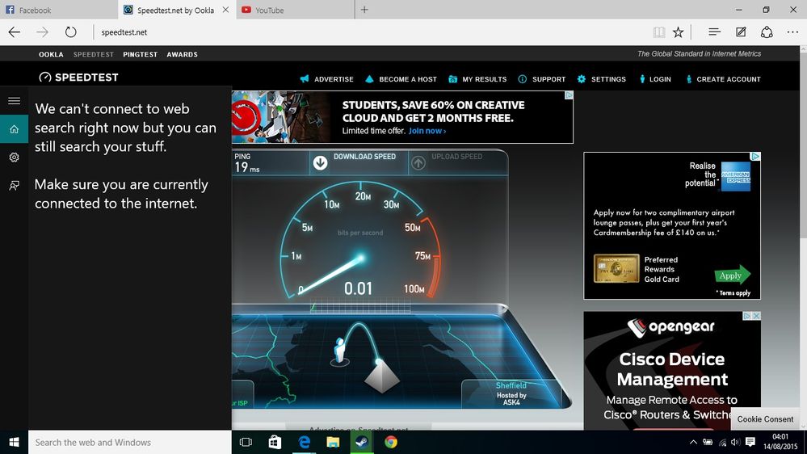Open the SUPPORT link

[542, 79]
